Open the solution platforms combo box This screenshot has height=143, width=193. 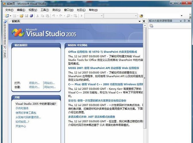coord(121,16)
